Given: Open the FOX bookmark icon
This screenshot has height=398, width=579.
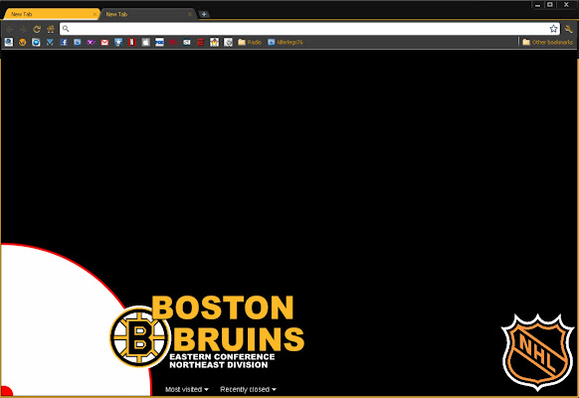Looking at the screenshot, I should (159, 42).
